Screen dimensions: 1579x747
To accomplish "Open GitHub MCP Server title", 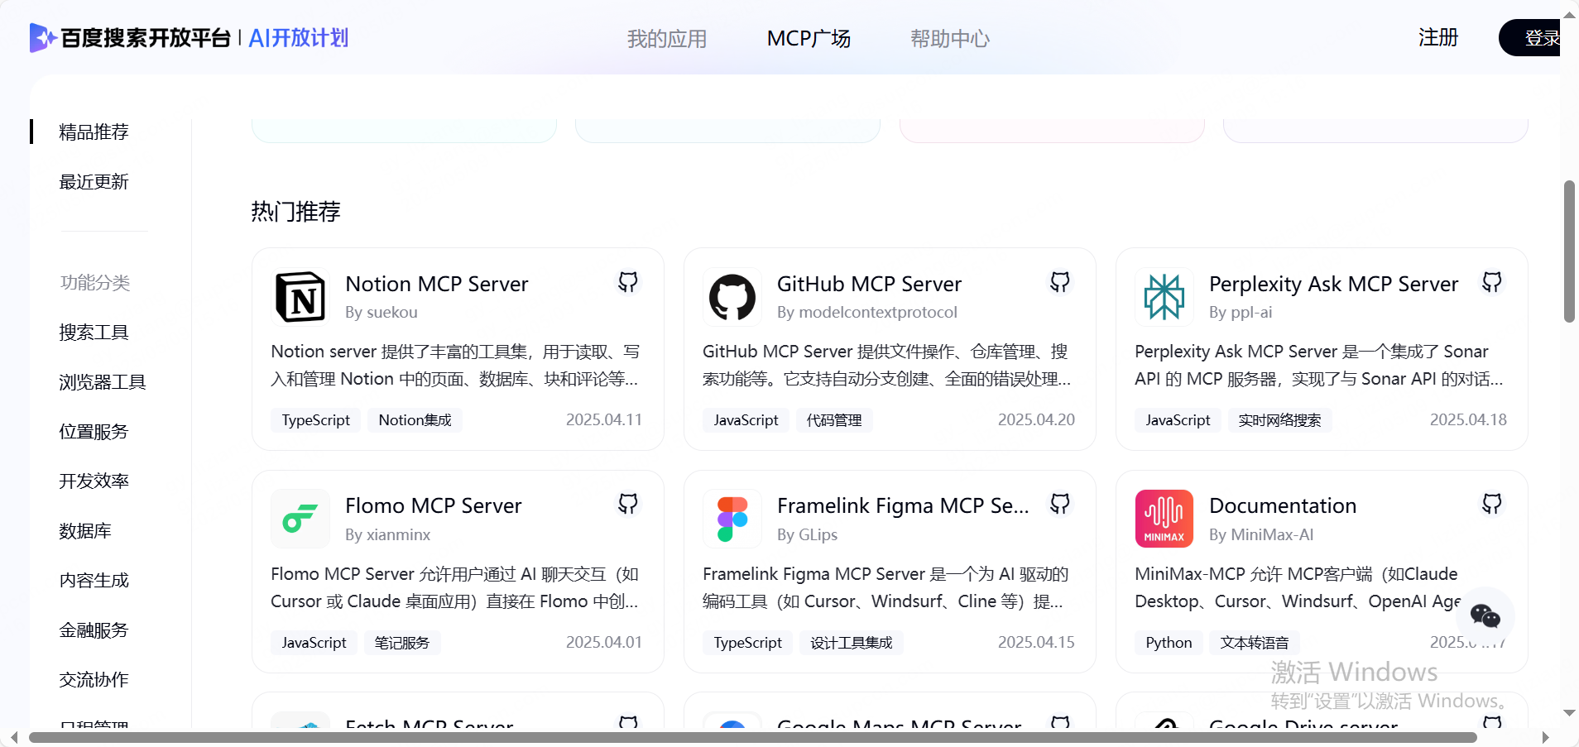I will [x=869, y=284].
